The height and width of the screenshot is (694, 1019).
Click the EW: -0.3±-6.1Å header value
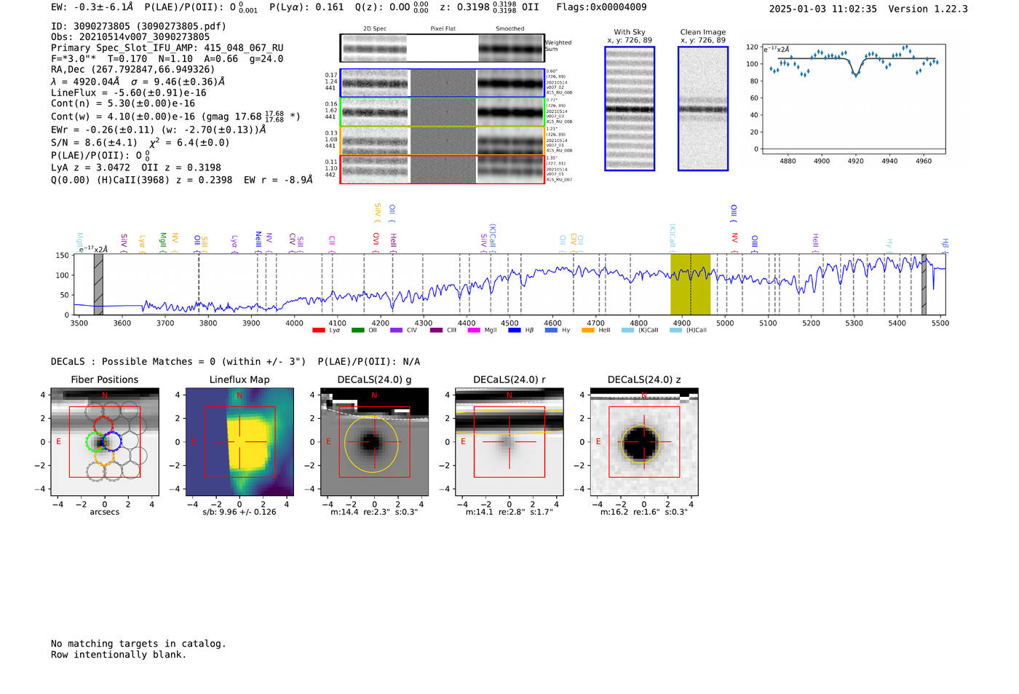92,7
